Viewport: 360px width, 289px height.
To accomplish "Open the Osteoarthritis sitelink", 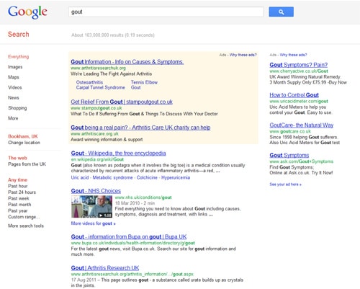I will [x=89, y=82].
